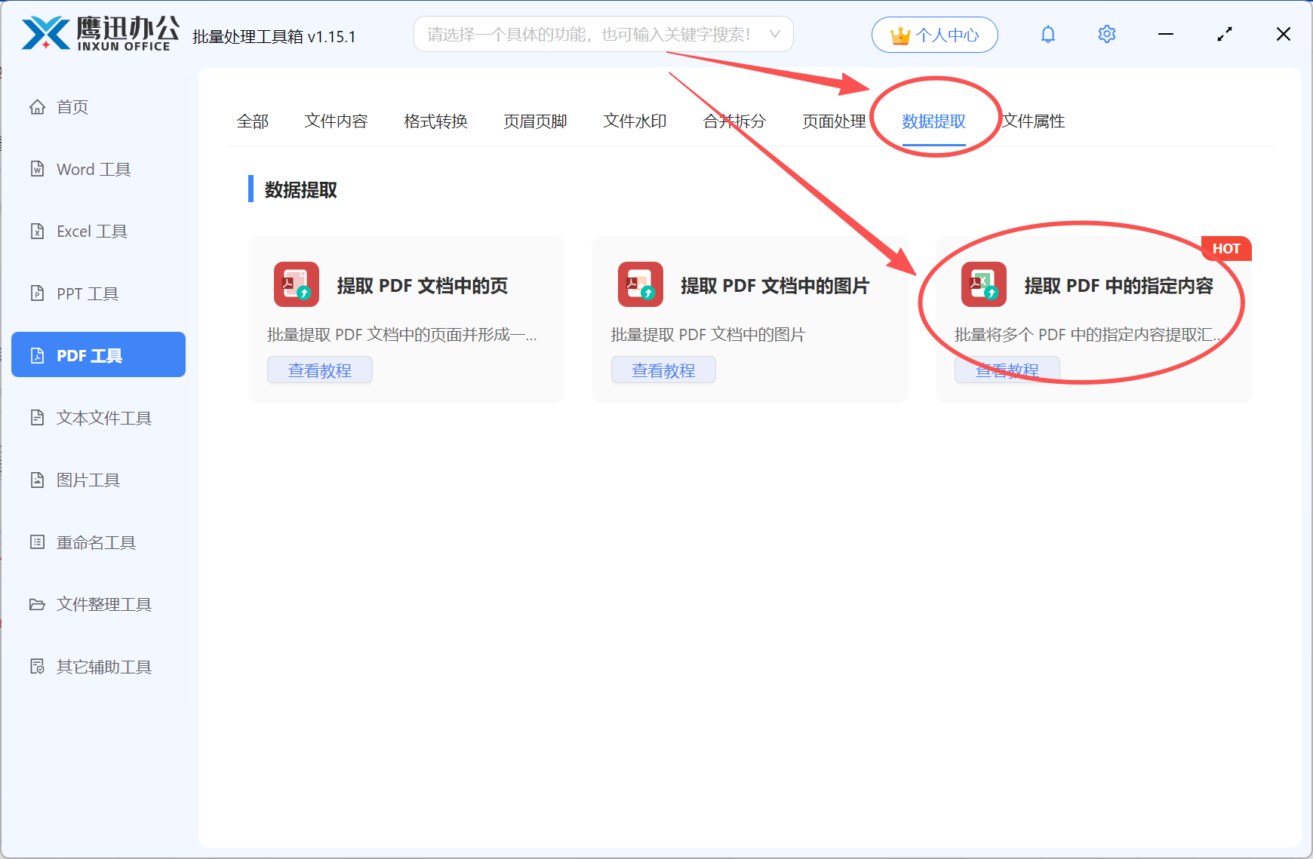Open PPT 工具 in the sidebar
The width and height of the screenshot is (1313, 859).
pos(98,293)
